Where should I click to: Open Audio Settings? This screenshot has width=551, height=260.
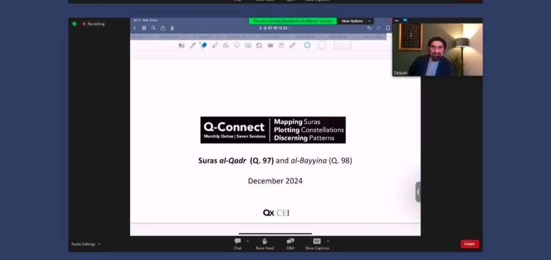coord(83,244)
